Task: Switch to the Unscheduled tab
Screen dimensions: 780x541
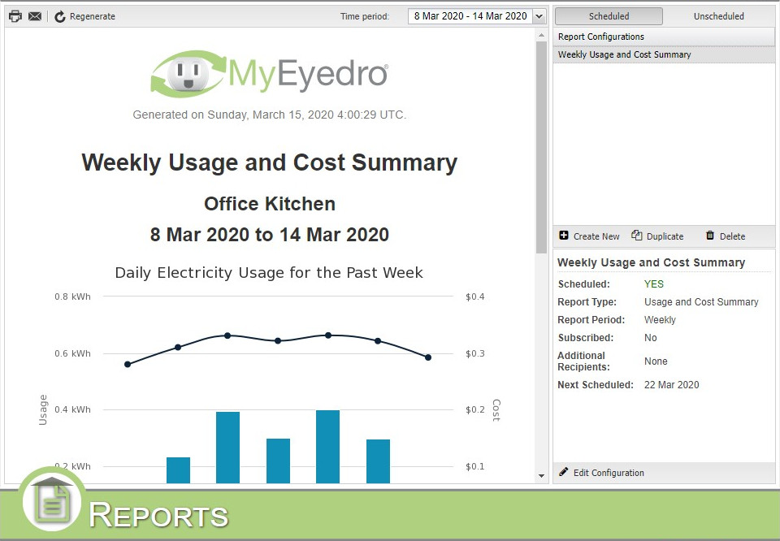Action: tap(719, 16)
